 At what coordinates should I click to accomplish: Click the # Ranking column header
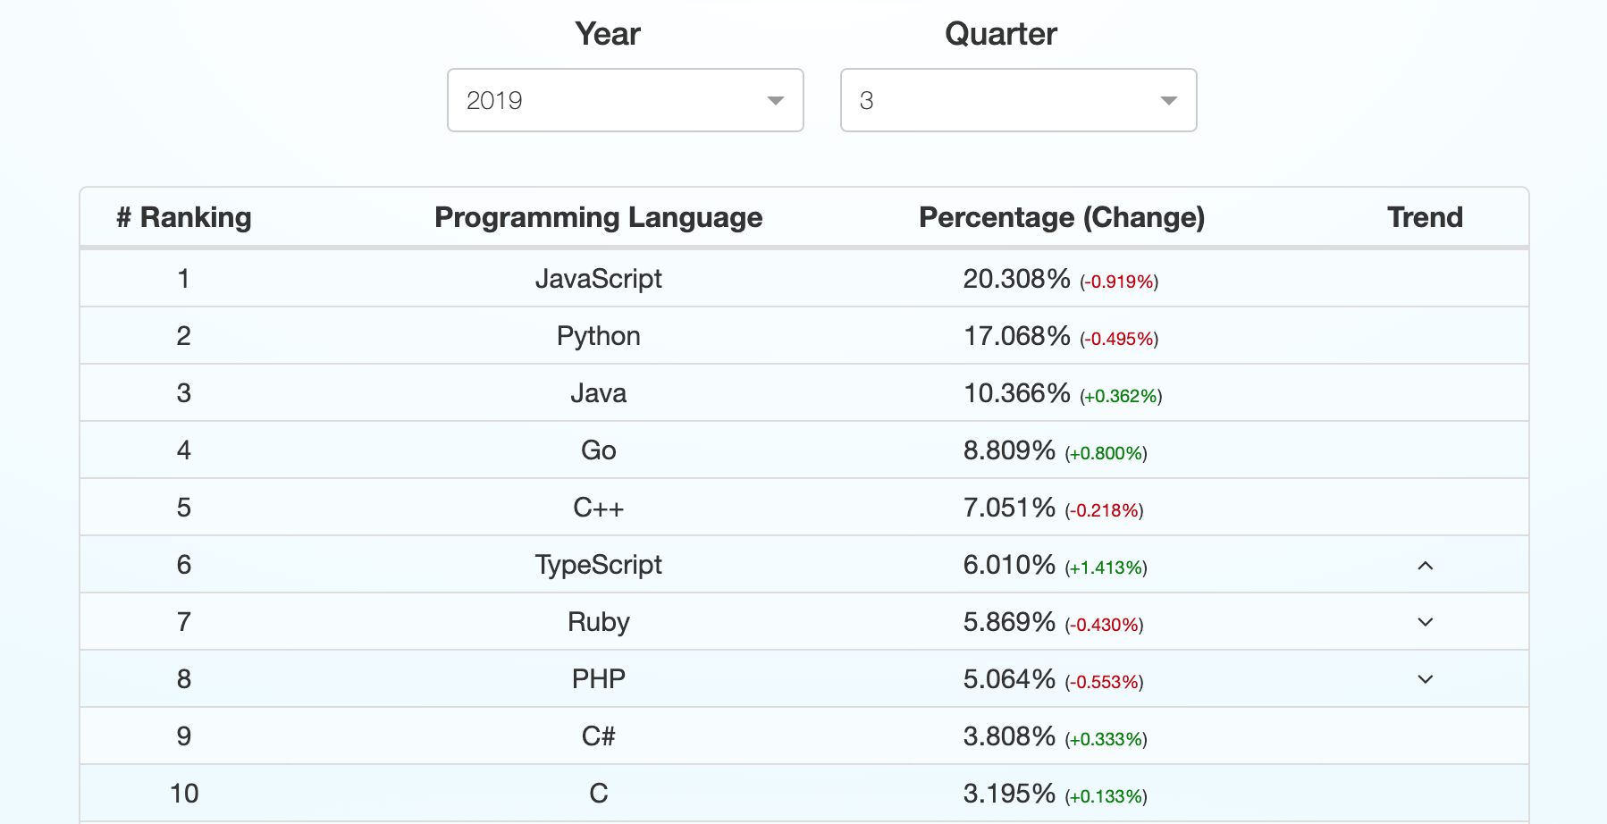point(184,217)
